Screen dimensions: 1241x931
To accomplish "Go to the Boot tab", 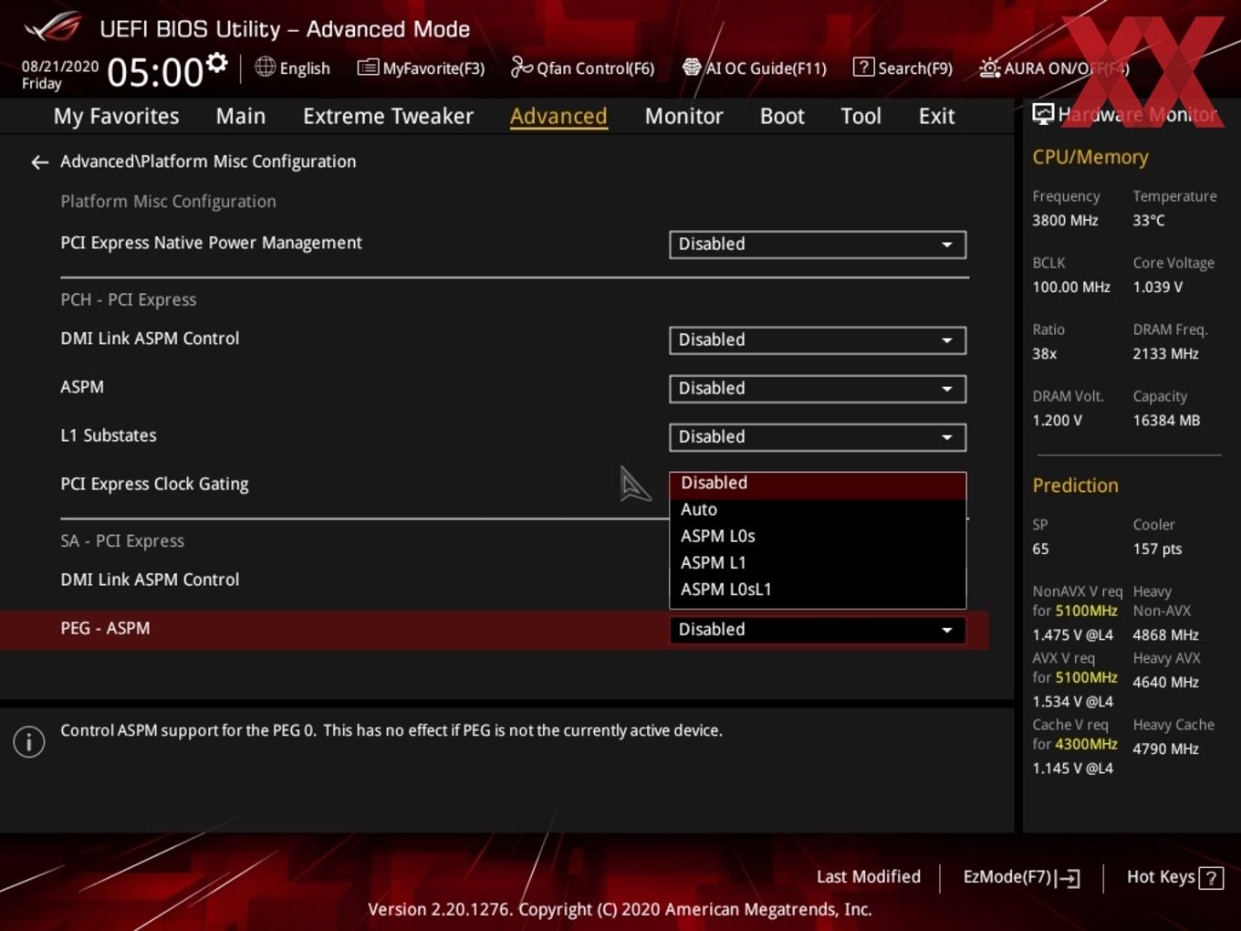I will pyautogui.click(x=782, y=116).
